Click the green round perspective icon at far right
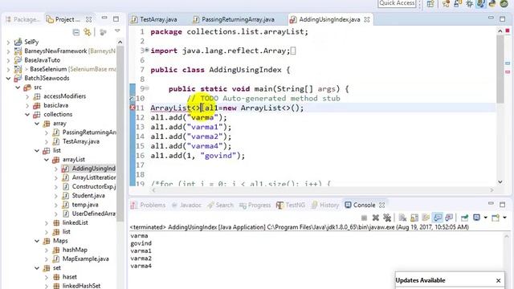The image size is (514, 289). coord(504,4)
